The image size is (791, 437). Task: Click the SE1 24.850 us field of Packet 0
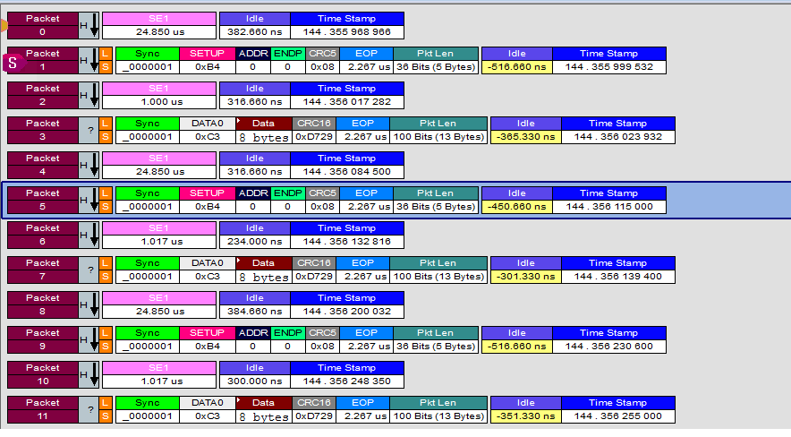[x=159, y=26]
